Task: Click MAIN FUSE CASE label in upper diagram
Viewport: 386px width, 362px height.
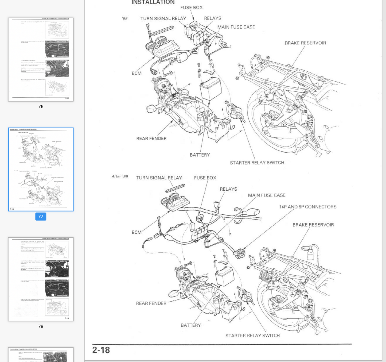Action: click(236, 27)
